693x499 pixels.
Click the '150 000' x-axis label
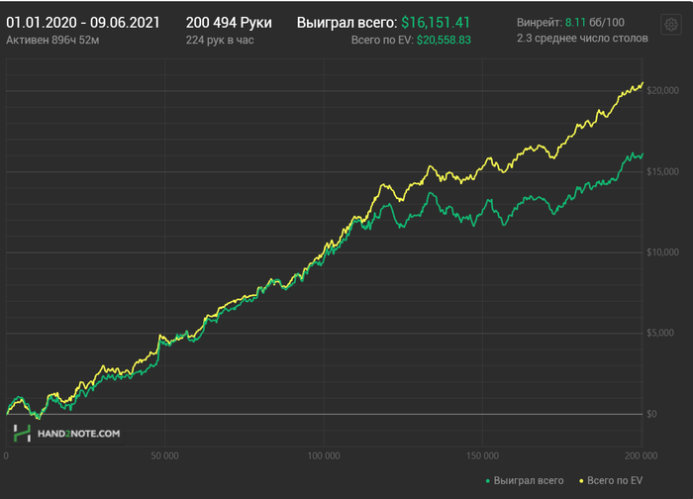[x=482, y=455]
